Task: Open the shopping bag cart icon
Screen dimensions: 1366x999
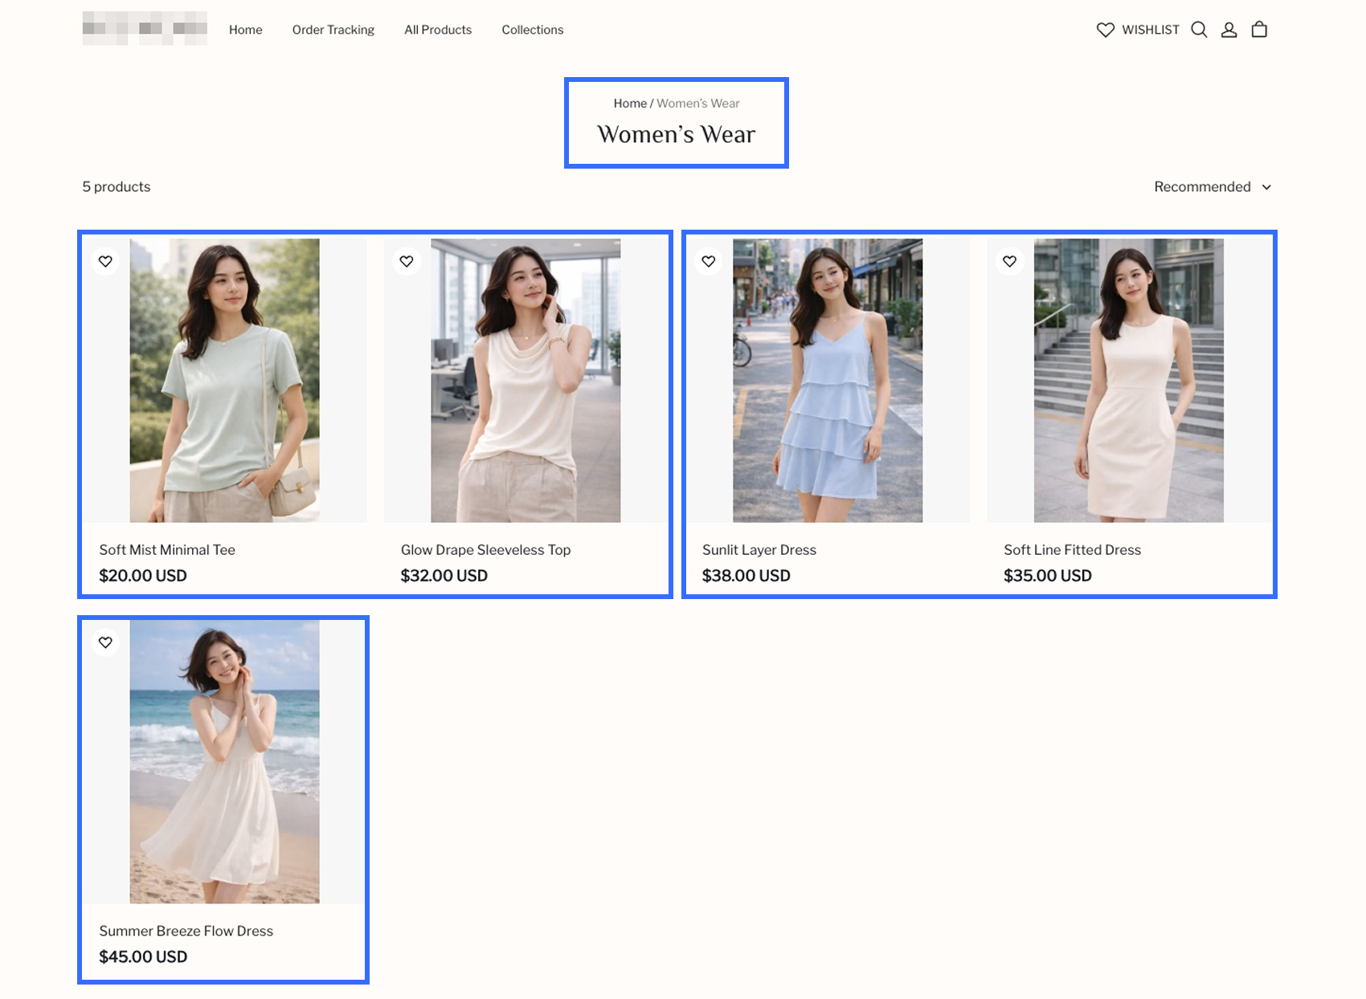Action: click(1259, 30)
